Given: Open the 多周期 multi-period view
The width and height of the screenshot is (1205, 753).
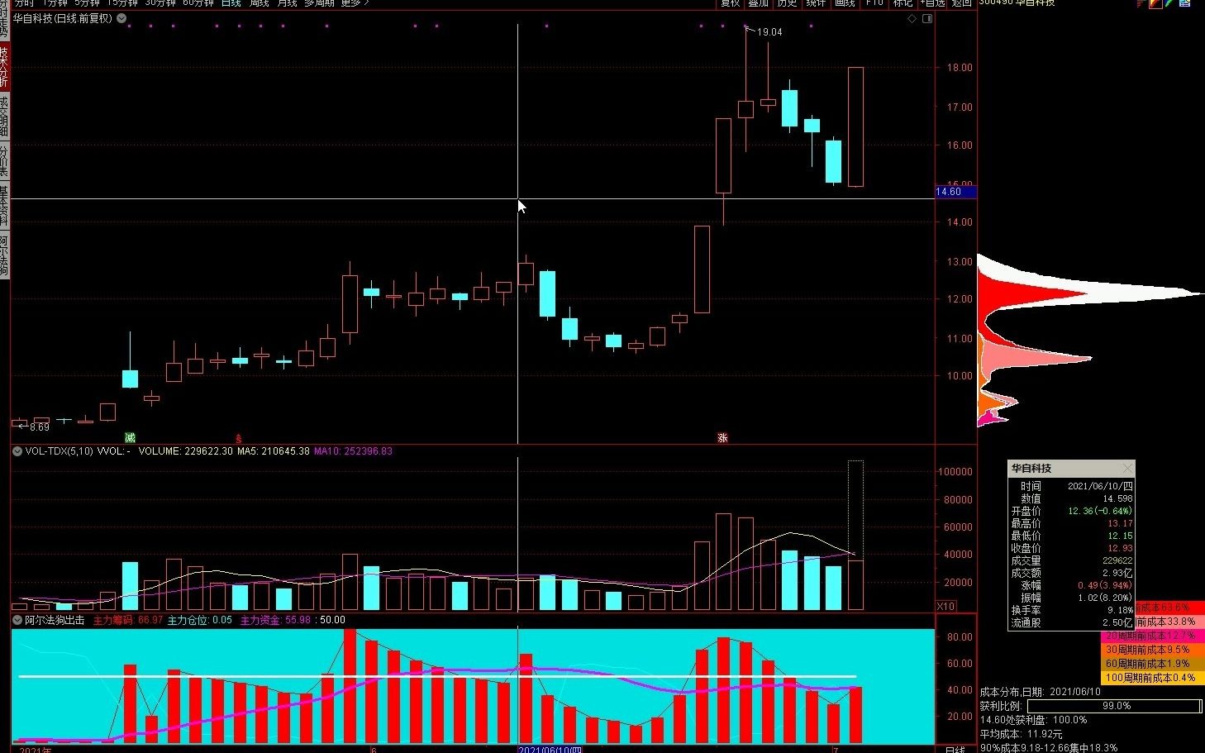Looking at the screenshot, I should (319, 3).
